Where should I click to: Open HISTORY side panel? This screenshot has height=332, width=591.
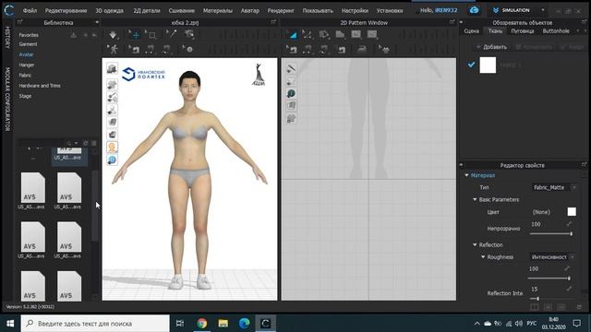coord(7,37)
